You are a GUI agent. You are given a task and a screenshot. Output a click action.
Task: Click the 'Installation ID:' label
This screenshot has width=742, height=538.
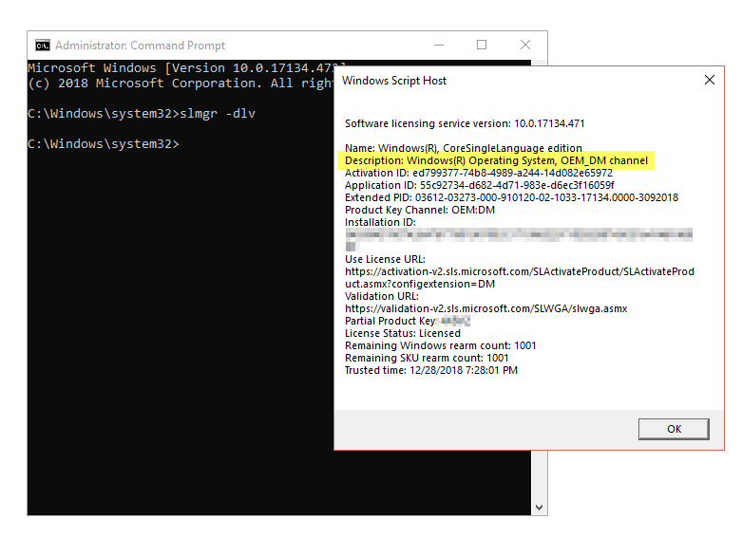pos(380,222)
